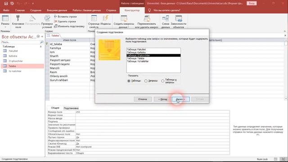Choose Таблица: Talaba in the list
The width and height of the screenshot is (288, 162).
153,58
